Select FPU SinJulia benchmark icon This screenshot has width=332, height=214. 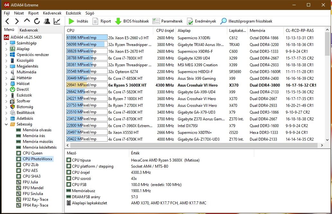coord(19,194)
